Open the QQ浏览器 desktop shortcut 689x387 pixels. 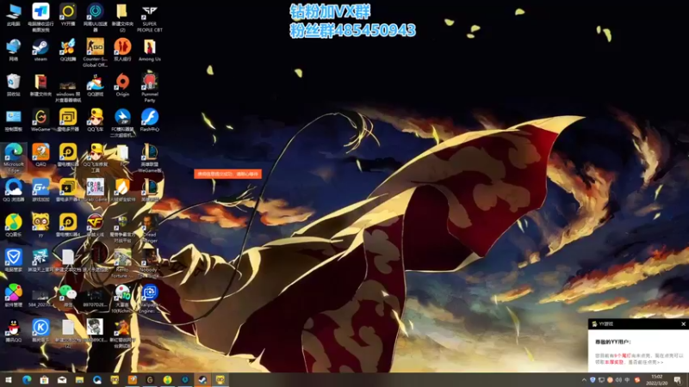(14, 190)
